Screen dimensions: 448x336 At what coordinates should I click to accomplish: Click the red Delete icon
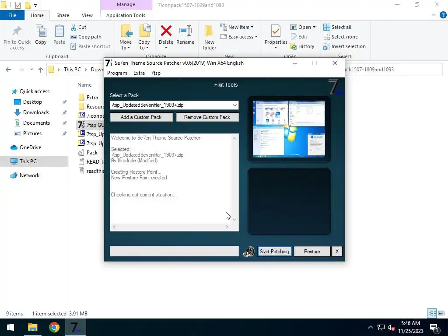(166, 31)
